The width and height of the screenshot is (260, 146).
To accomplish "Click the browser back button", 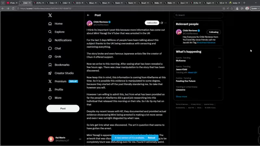I will [3, 9].
